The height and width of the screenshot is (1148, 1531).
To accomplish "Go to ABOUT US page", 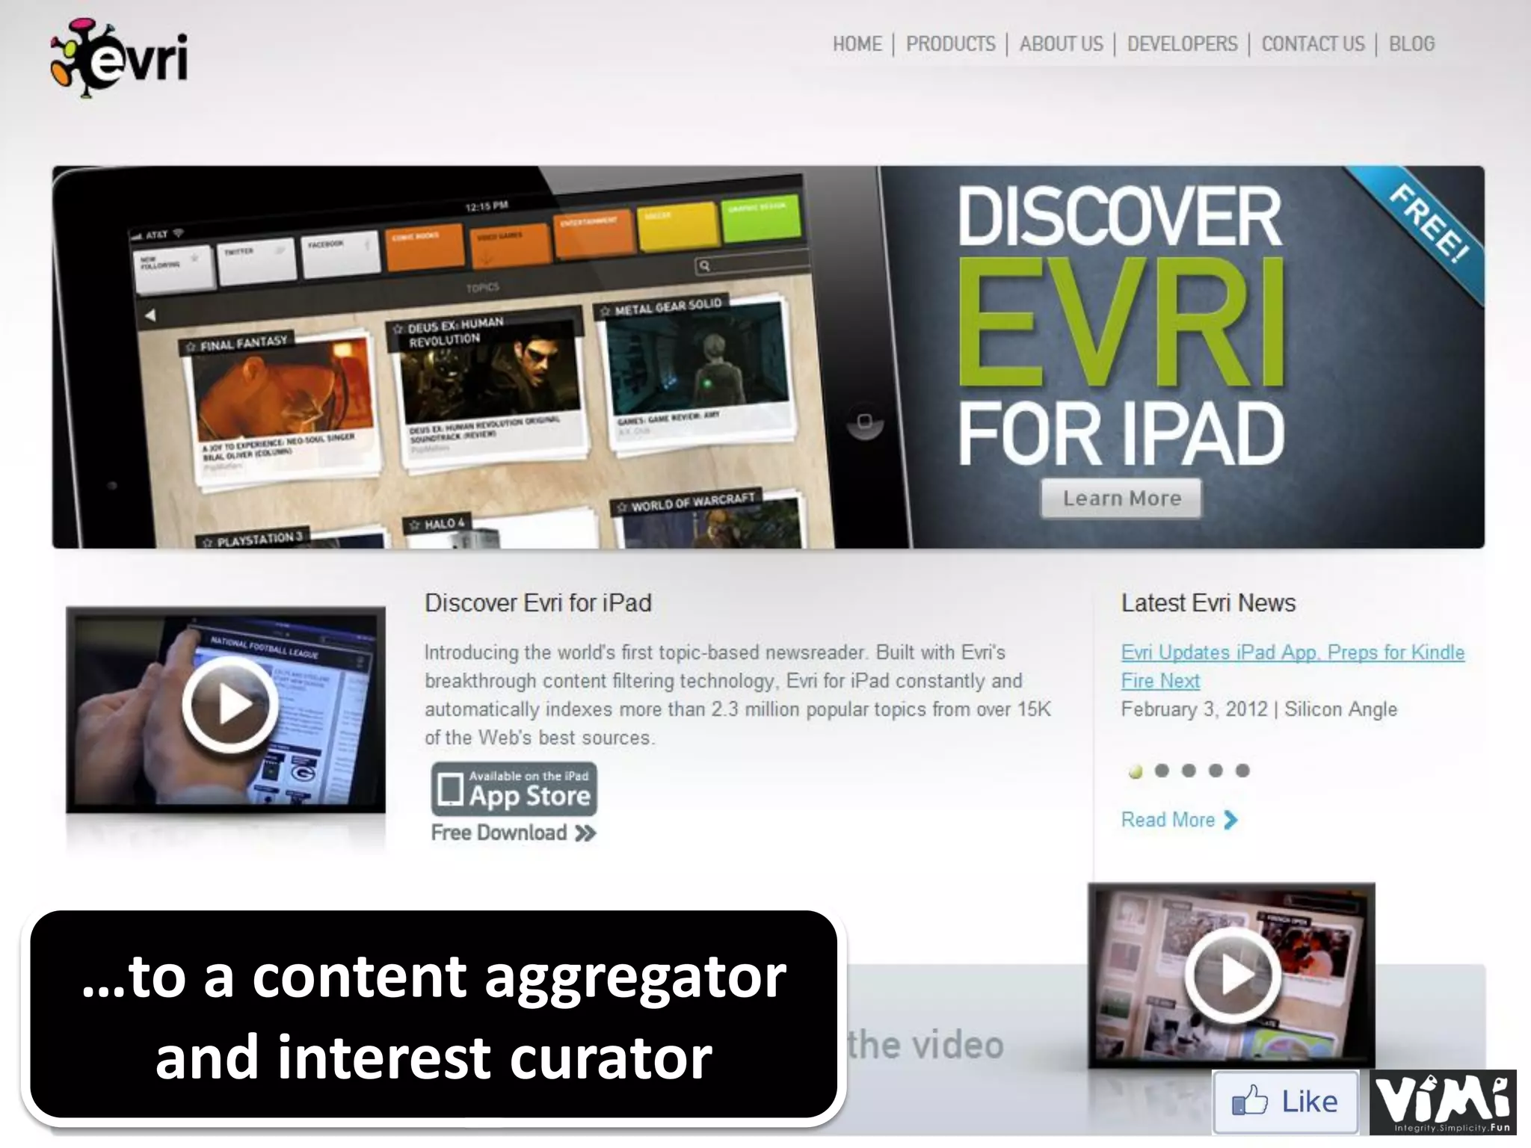I will click(1061, 44).
